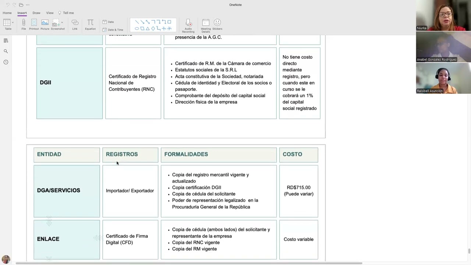Expand the Screenshot dropdown arrow
471x265 pixels.
pyautogui.click(x=62, y=23)
